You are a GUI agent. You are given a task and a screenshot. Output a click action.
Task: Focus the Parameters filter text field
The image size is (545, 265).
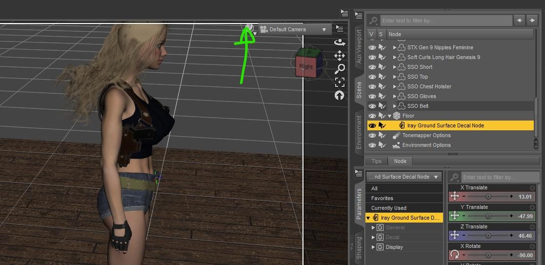[501, 177]
